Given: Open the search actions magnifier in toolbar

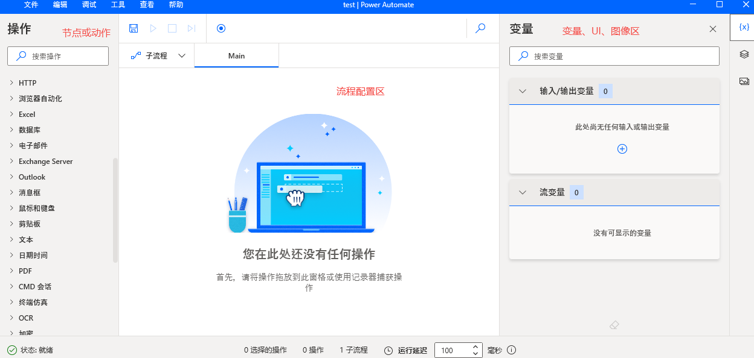Looking at the screenshot, I should (480, 28).
